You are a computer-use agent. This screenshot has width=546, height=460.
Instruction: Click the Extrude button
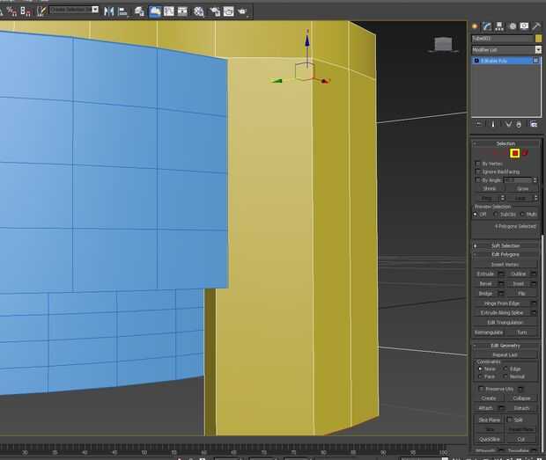coord(485,274)
